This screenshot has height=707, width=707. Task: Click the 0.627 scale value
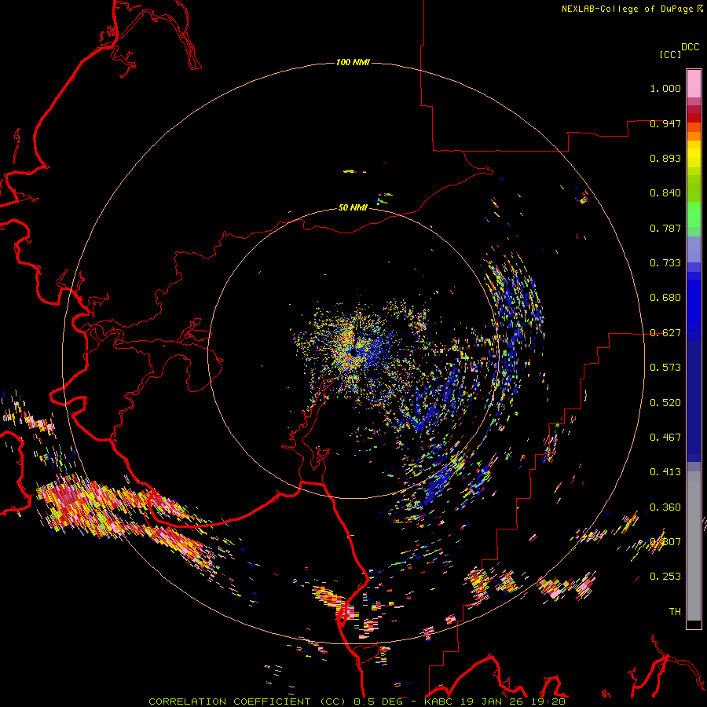(x=665, y=333)
